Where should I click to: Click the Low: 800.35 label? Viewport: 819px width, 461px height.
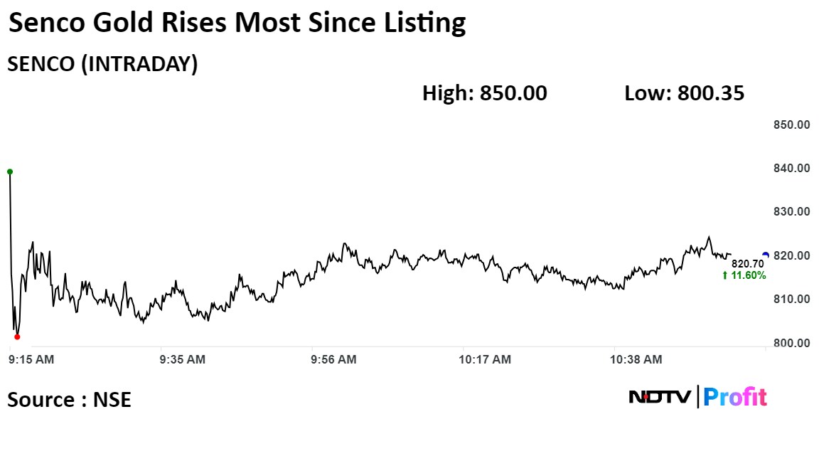[x=684, y=93]
